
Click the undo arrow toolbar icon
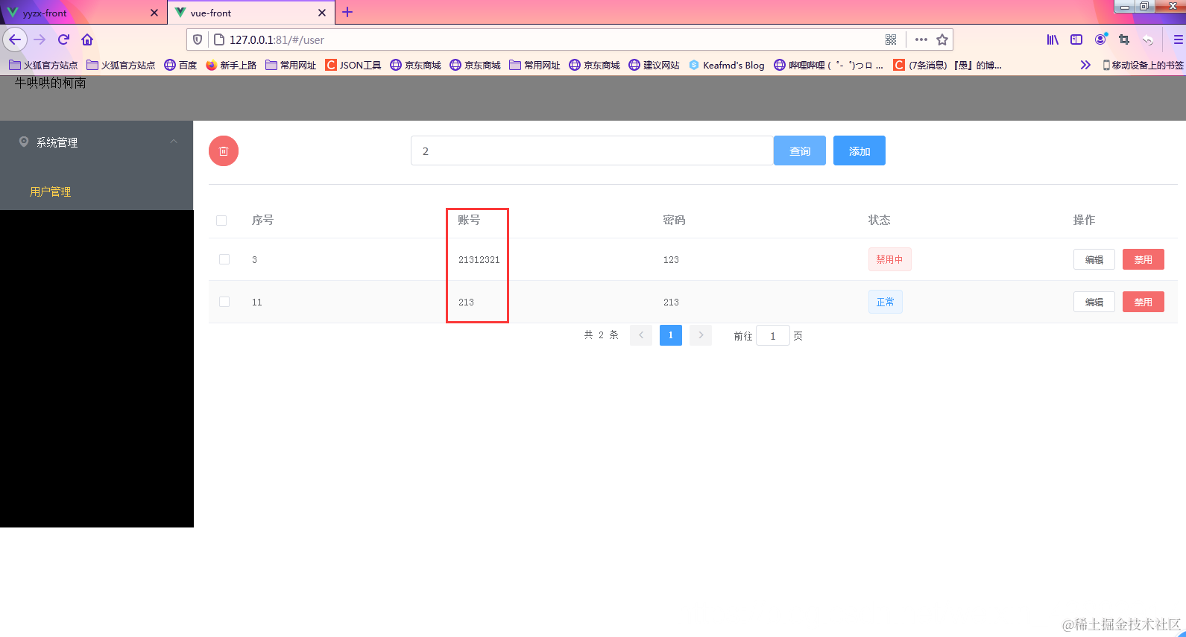(x=1148, y=39)
